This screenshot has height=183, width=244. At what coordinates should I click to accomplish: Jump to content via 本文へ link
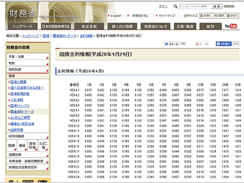(163, 7)
